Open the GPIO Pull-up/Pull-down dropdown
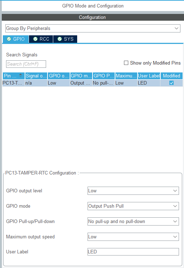Image resolution: width=184 pixels, height=268 pixels. click(x=133, y=222)
